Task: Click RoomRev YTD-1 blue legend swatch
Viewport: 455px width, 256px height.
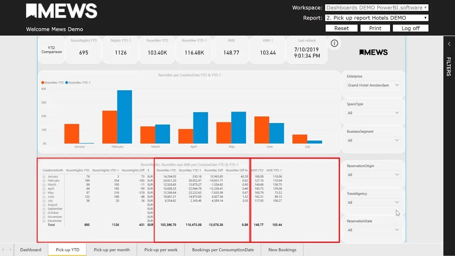Action: coord(66,82)
